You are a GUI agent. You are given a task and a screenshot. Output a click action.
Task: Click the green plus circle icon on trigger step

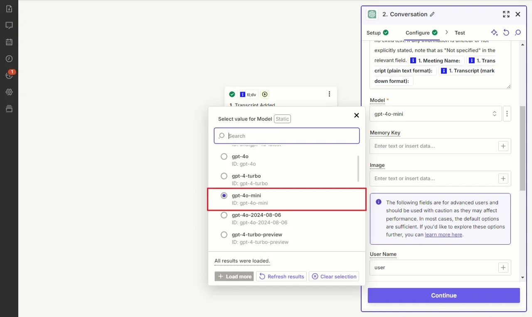point(265,94)
